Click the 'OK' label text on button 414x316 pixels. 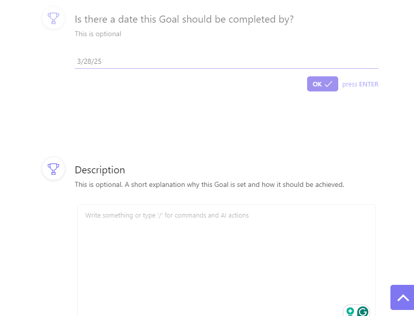point(317,84)
